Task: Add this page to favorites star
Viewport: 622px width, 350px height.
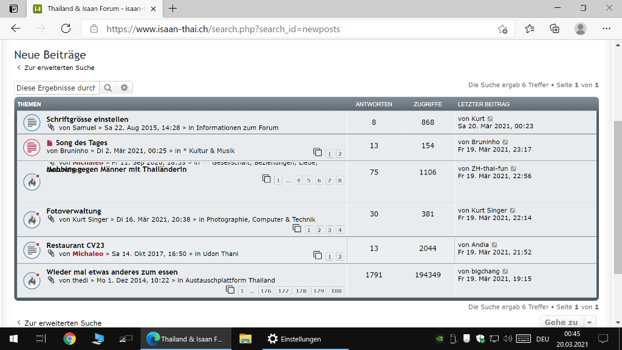Action: coord(502,29)
